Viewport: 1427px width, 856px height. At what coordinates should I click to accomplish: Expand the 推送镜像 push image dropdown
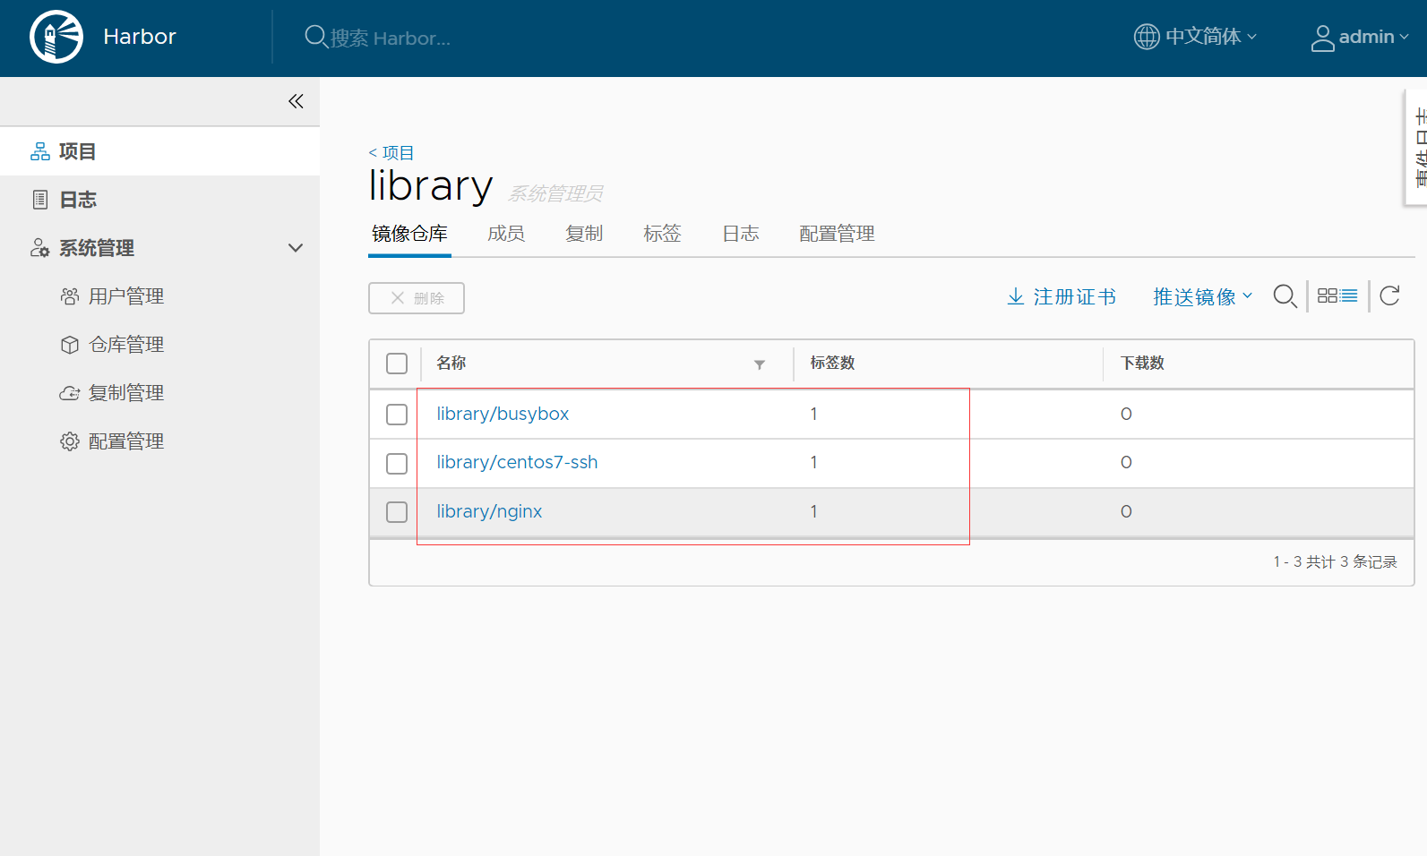tap(1202, 297)
